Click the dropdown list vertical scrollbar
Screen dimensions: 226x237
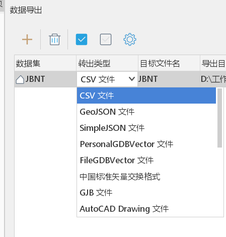click(219, 118)
